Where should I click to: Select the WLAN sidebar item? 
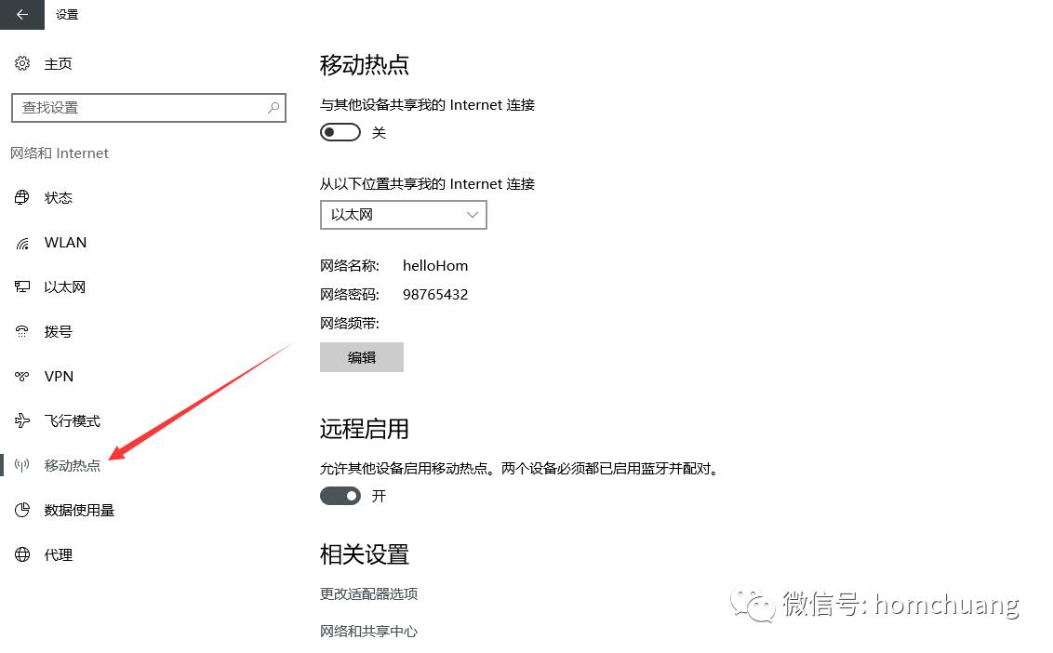63,242
